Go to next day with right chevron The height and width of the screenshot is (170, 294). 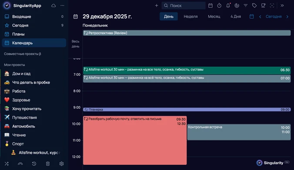tap(287, 16)
